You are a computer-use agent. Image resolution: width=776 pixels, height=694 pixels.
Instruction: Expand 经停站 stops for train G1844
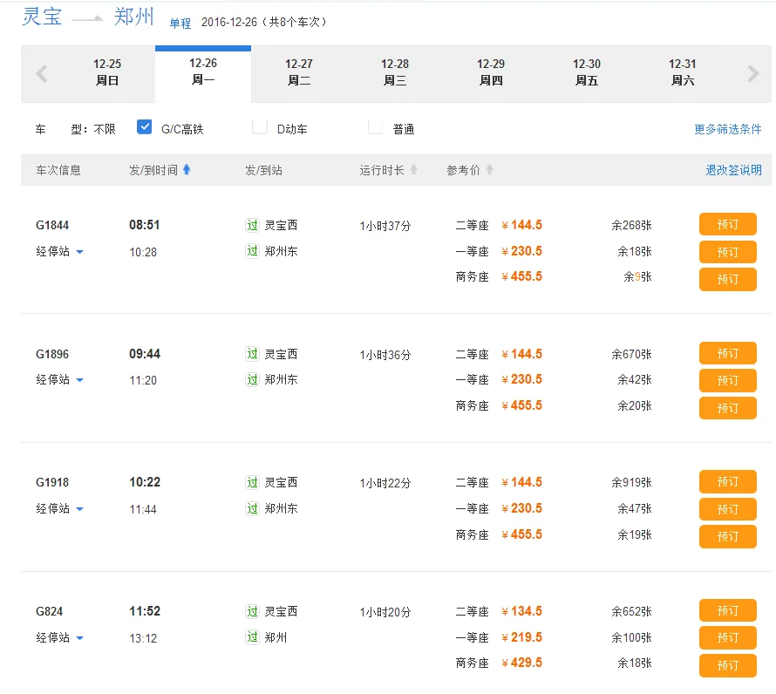click(60, 252)
